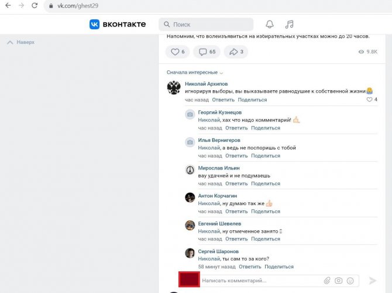Click Поделиться under Евгений Шевелев's comment
This screenshot has width=392, height=293.
266,239
